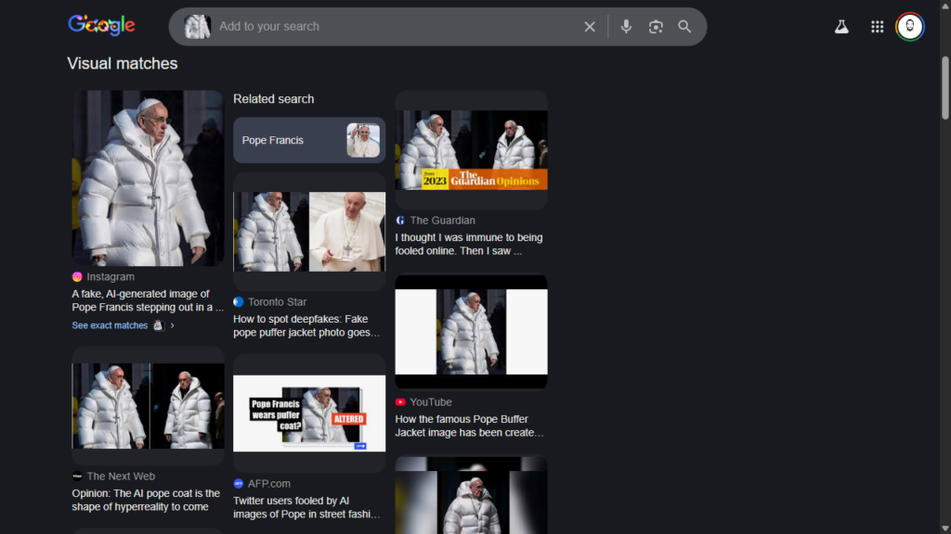Select the Pope Francis related search
The height and width of the screenshot is (534, 951).
point(308,140)
